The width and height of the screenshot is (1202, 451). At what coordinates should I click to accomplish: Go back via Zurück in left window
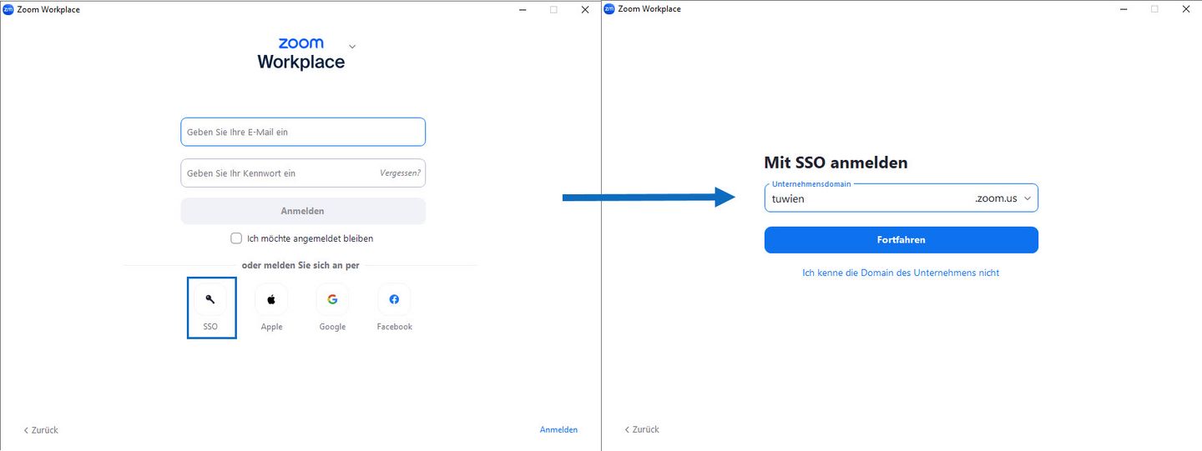41,430
